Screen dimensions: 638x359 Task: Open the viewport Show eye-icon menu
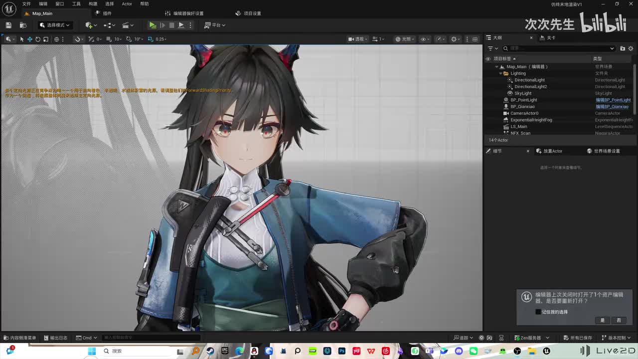coord(425,39)
